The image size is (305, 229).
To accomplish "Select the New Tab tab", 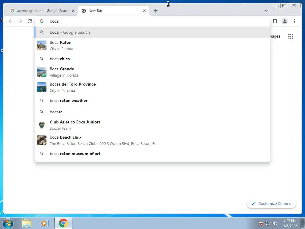I will click(113, 11).
